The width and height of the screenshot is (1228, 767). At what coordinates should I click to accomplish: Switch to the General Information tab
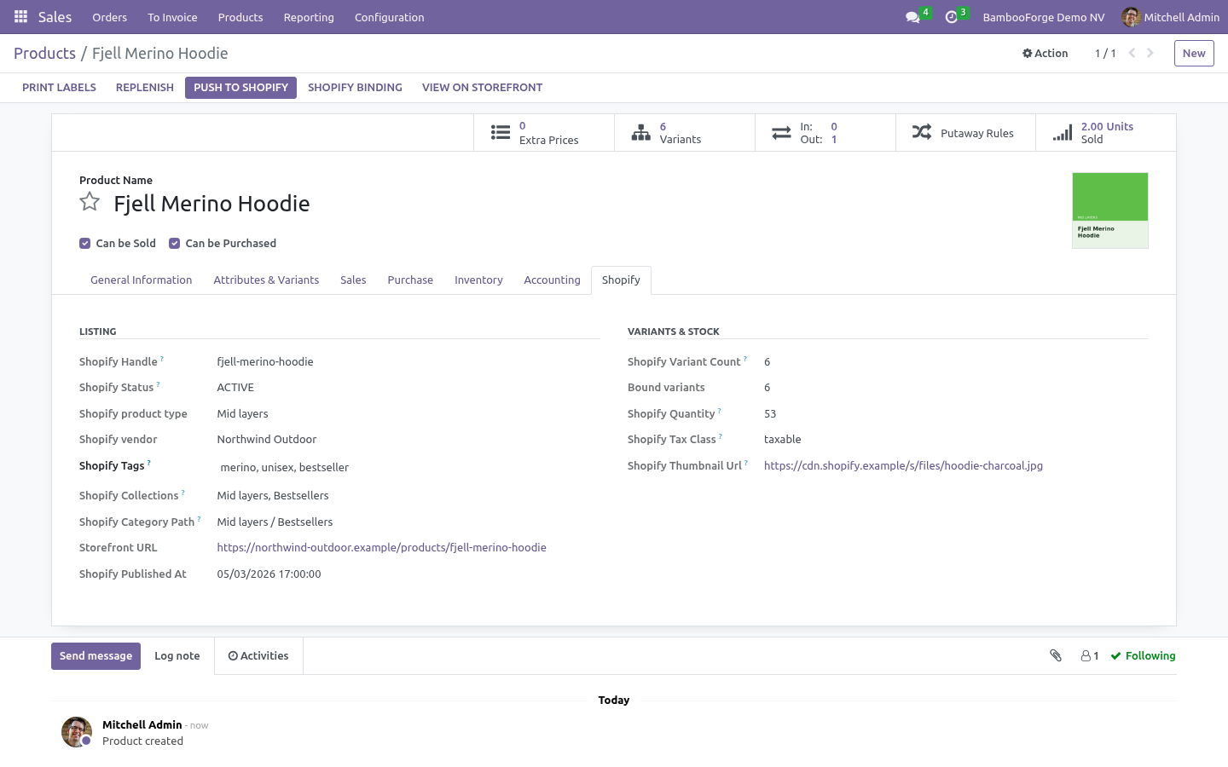142,280
